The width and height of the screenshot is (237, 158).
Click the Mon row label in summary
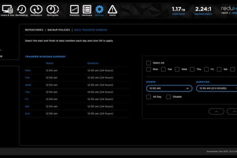[28, 70]
